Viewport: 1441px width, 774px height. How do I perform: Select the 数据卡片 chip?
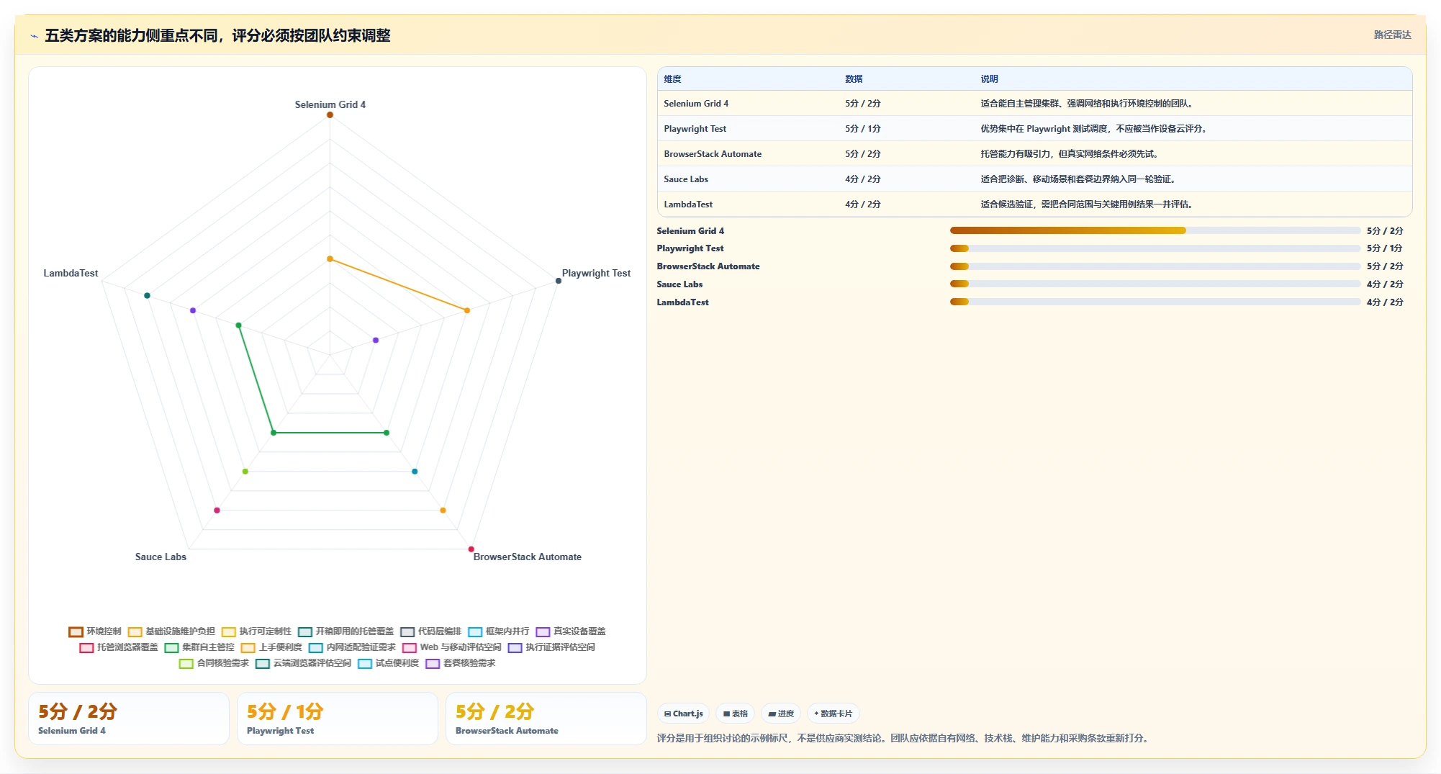coord(833,714)
